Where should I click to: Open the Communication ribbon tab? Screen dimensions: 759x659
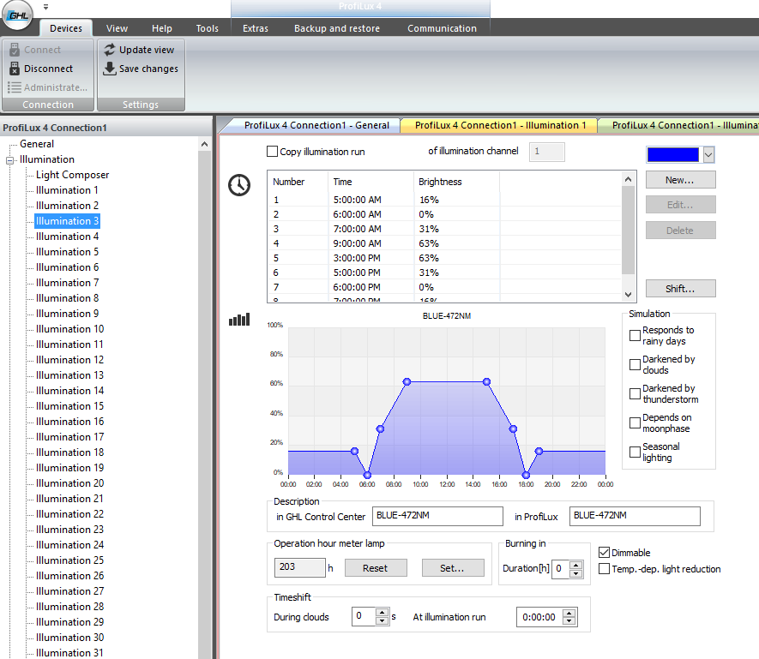point(442,28)
